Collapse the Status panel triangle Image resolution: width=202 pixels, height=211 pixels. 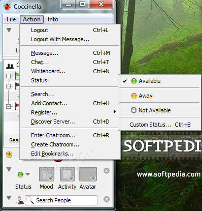coord(9,169)
